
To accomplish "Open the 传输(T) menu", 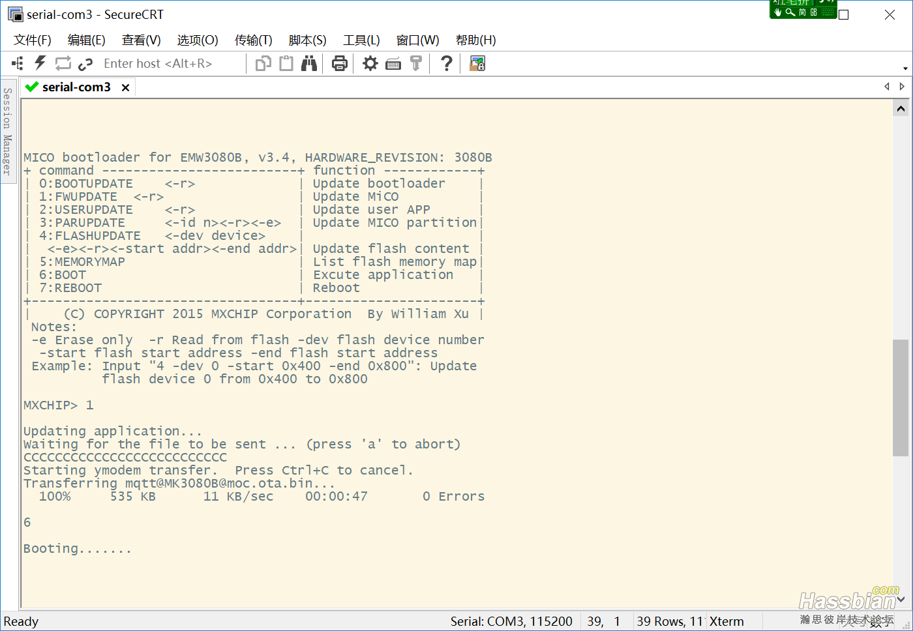I will pyautogui.click(x=254, y=40).
